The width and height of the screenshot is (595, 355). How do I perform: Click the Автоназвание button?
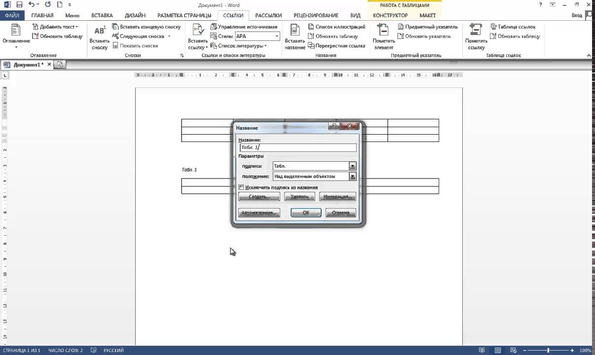point(259,213)
